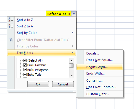
Task: Uncheck the Buku Pelajaran checkbox
Action: click(x=25, y=70)
